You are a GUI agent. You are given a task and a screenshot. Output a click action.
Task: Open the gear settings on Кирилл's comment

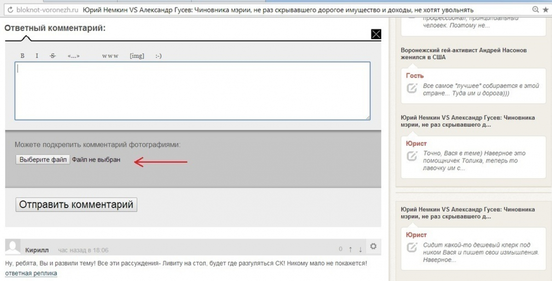(x=373, y=247)
